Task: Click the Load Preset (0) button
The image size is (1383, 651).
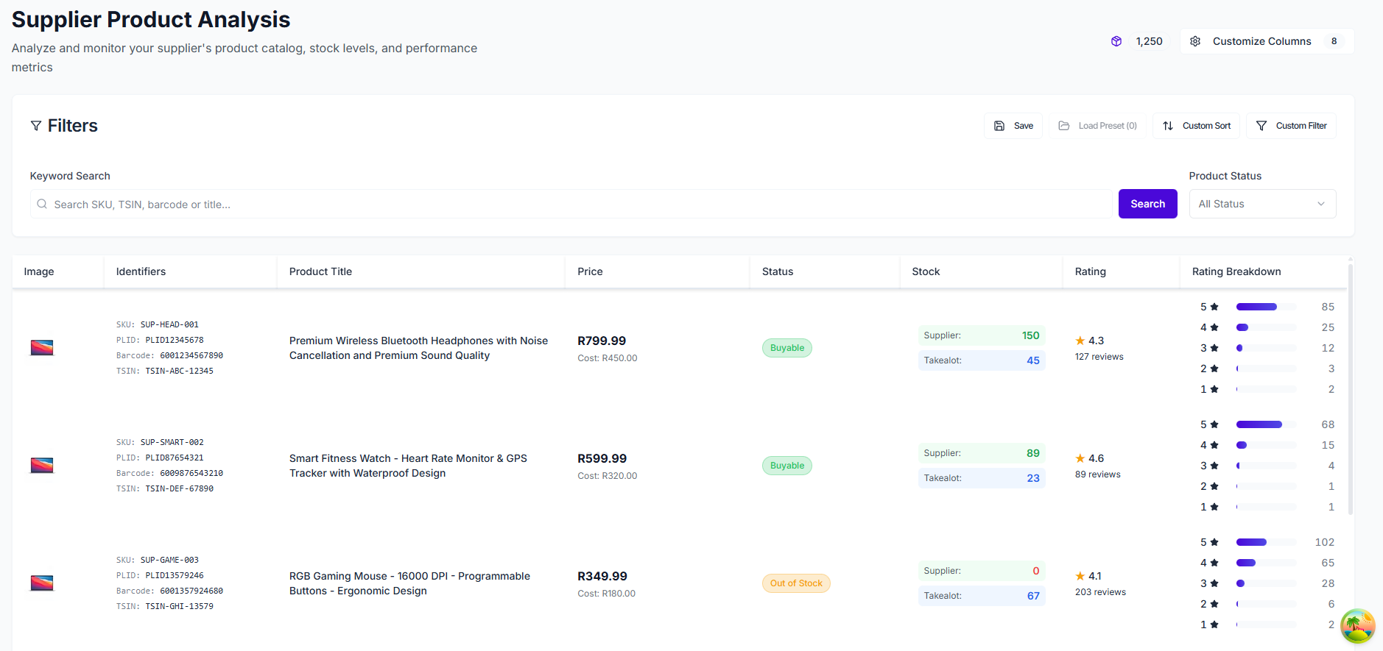Action: (1097, 126)
